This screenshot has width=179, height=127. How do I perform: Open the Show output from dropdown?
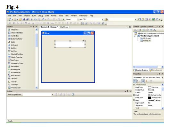38,95
